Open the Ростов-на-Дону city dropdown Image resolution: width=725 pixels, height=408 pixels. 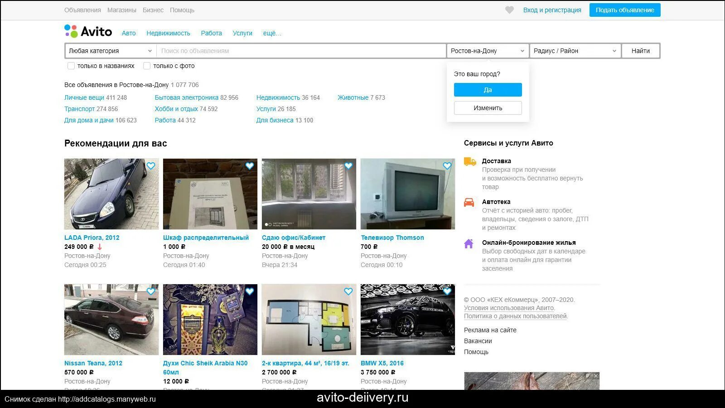tap(488, 51)
